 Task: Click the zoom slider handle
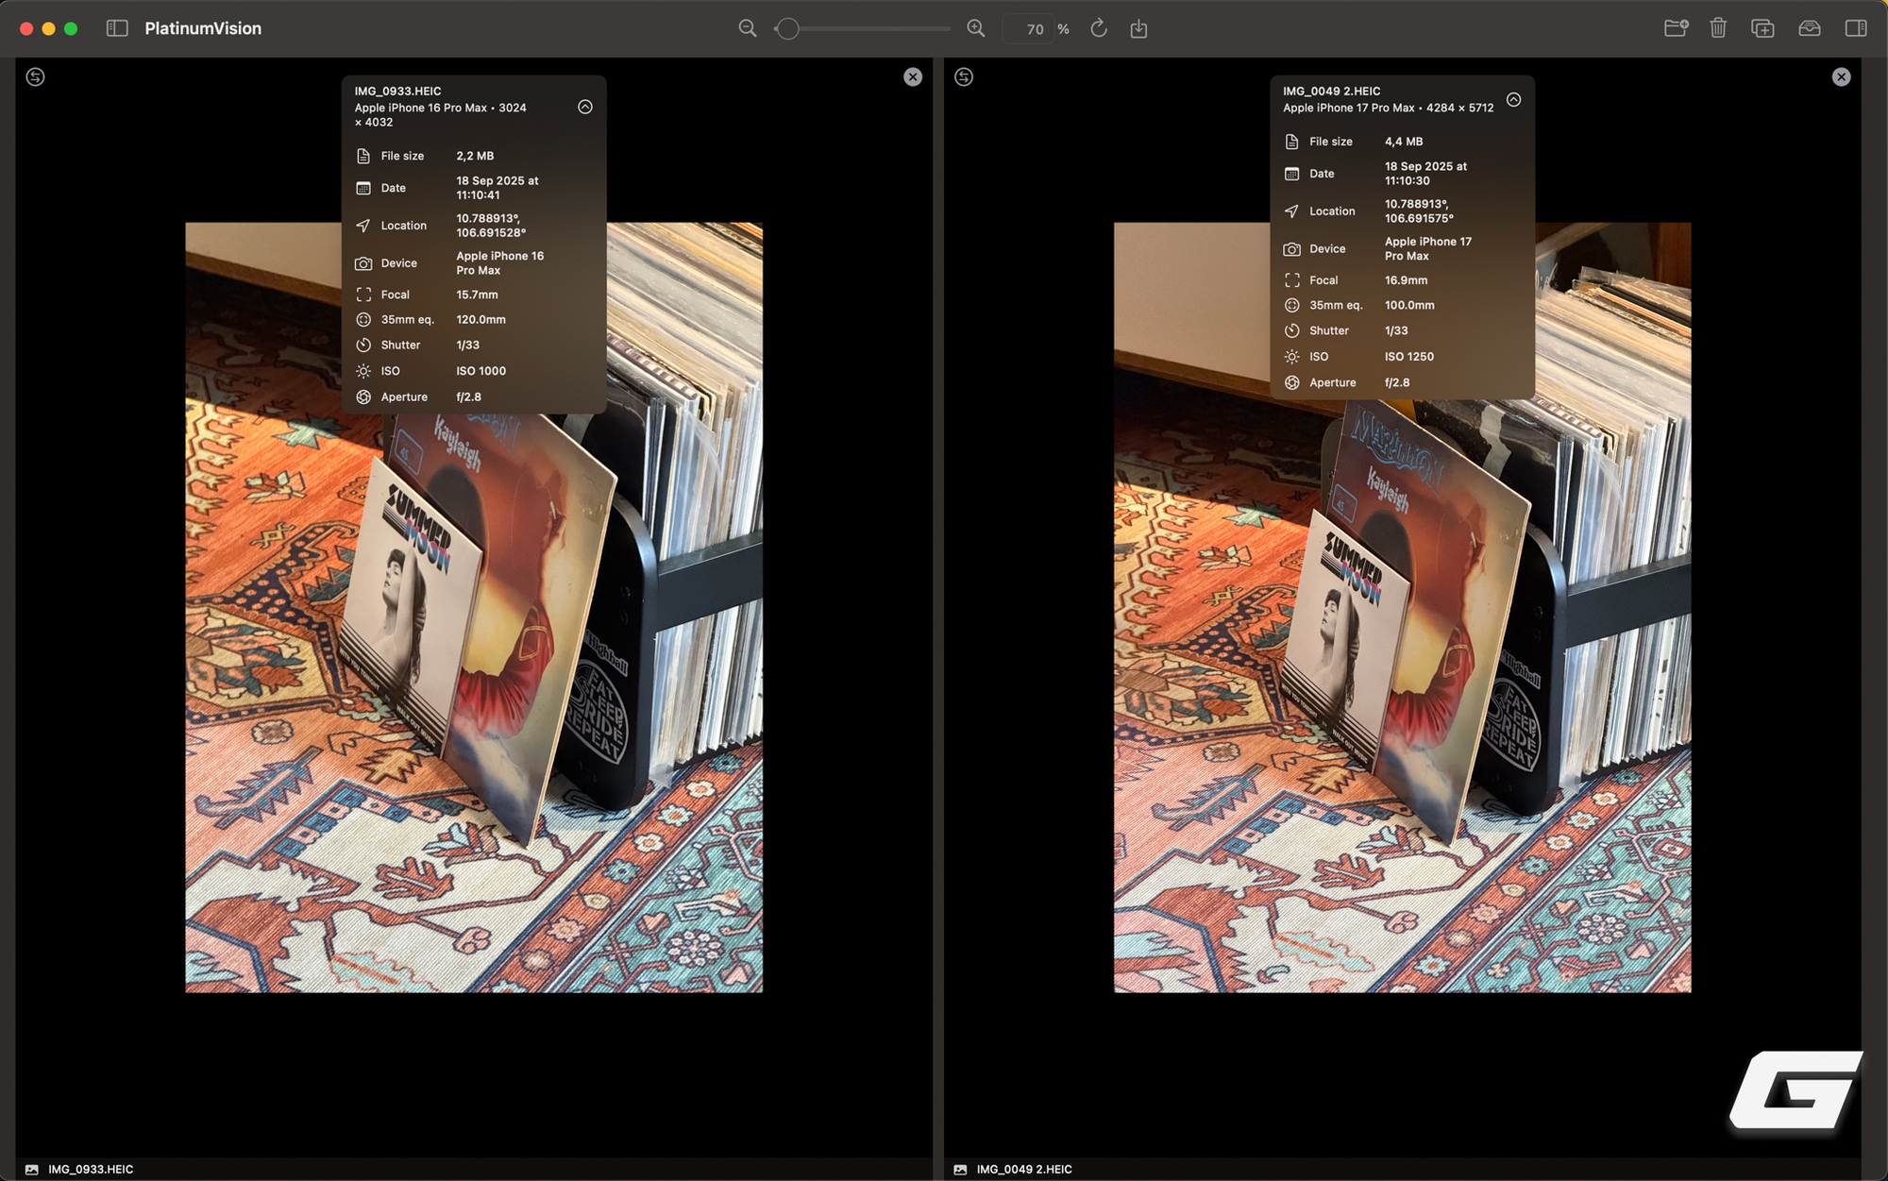(x=787, y=28)
